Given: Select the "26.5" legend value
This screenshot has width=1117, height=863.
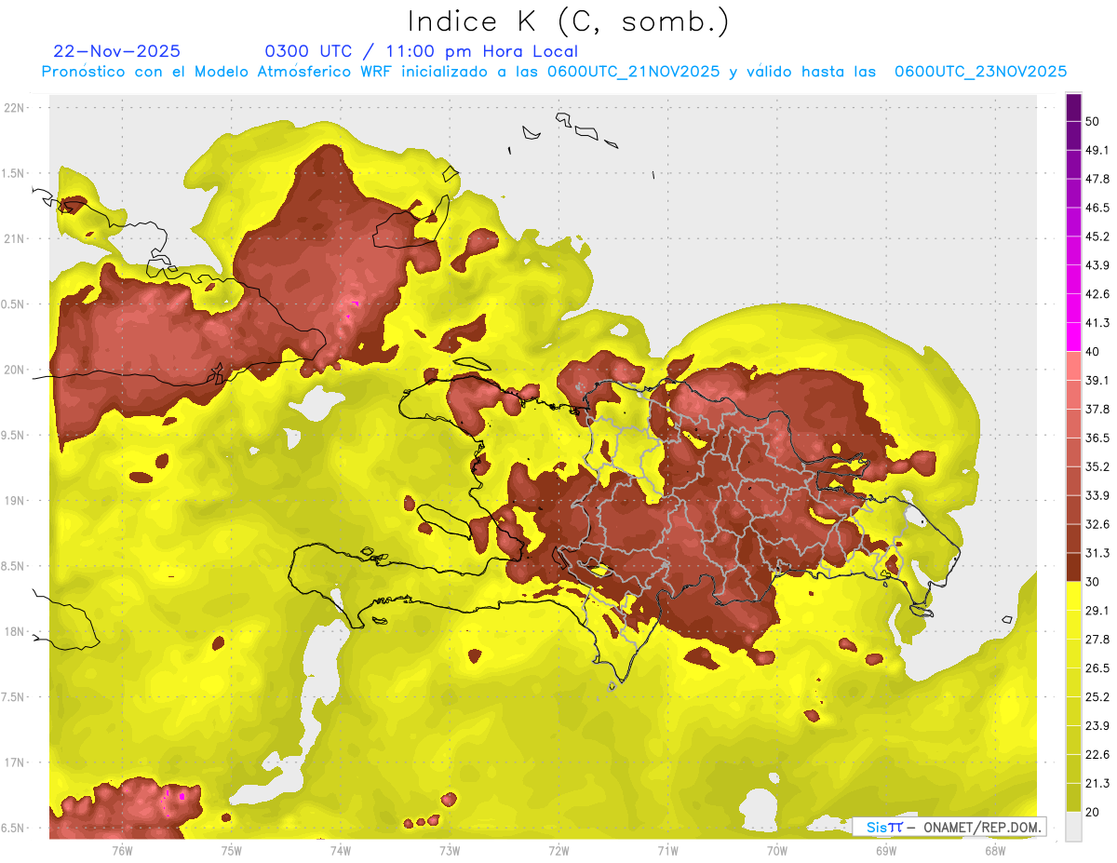Looking at the screenshot, I should click(x=1097, y=668).
